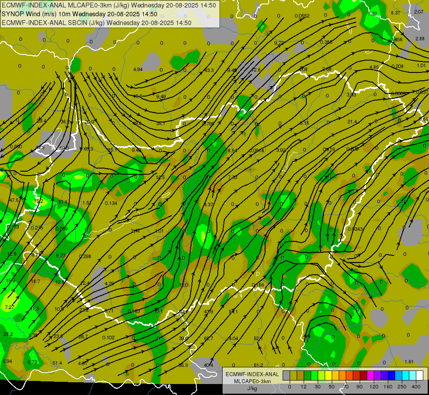
Task: Click the map value 8.54
Action: (233, 151)
